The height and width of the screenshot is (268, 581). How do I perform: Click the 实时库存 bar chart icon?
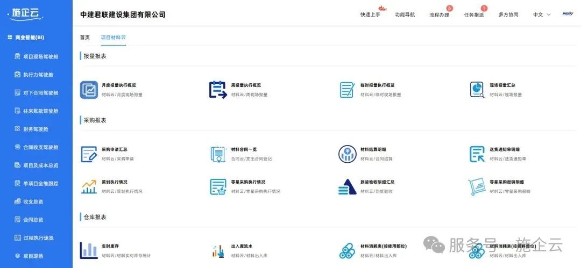89,250
